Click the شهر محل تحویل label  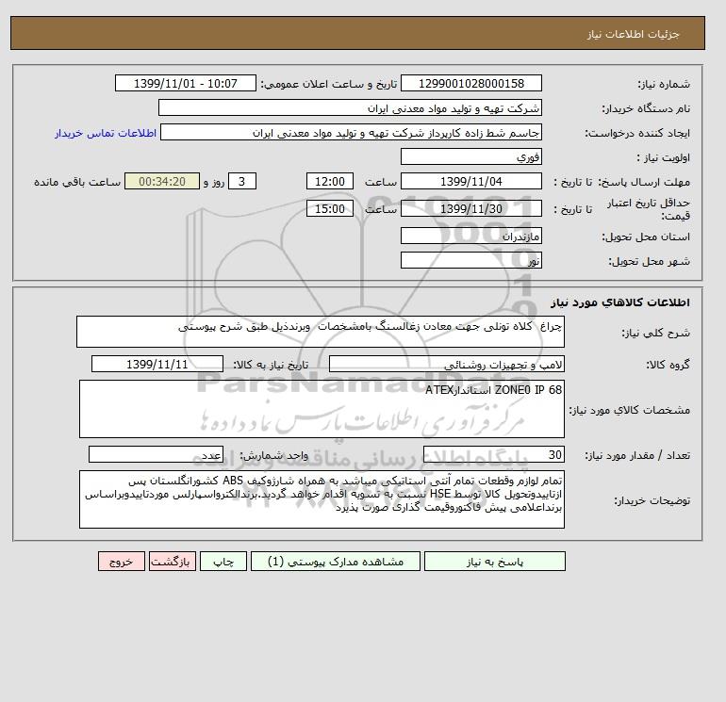[649, 261]
